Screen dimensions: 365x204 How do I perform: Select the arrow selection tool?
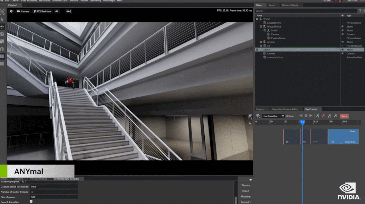[2, 19]
